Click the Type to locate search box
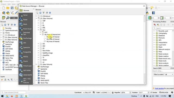The width and height of the screenshot is (174, 98). (x=13, y=93)
